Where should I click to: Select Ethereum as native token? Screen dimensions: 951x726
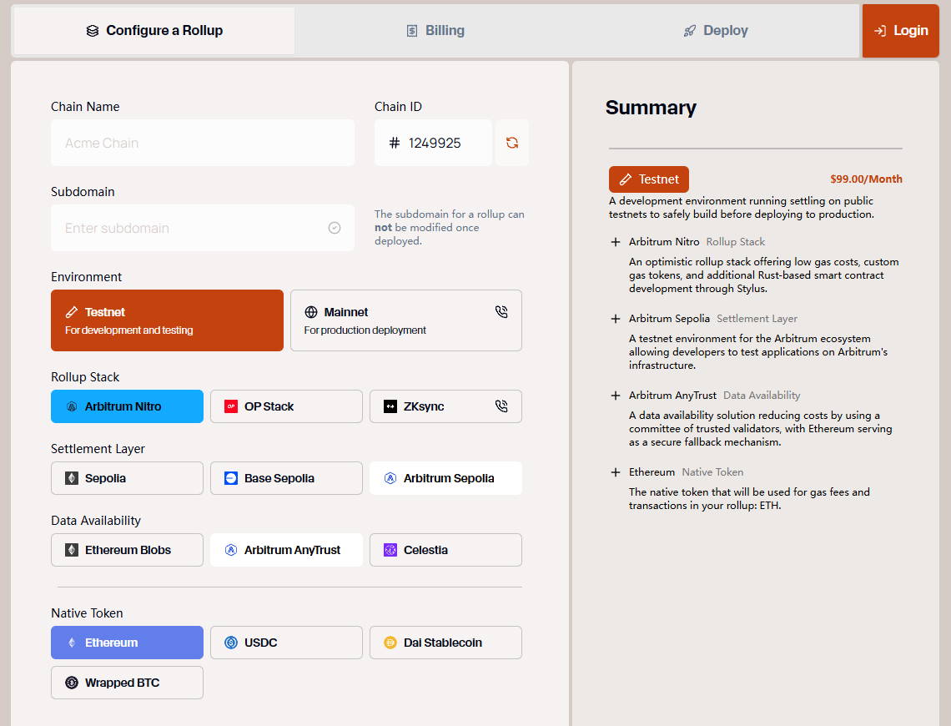(x=128, y=643)
